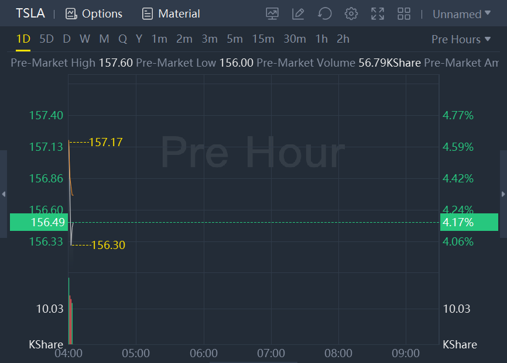Select the 15m interval tab
The height and width of the screenshot is (363, 507).
click(x=263, y=39)
